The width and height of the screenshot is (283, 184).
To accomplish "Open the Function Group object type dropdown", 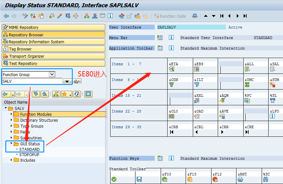I will pyautogui.click(x=52, y=74).
